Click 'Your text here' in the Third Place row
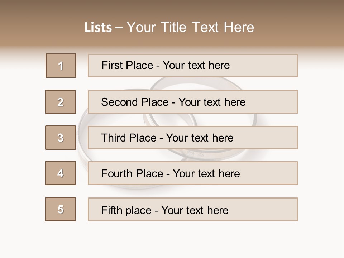The image size is (344, 258). click(200, 138)
